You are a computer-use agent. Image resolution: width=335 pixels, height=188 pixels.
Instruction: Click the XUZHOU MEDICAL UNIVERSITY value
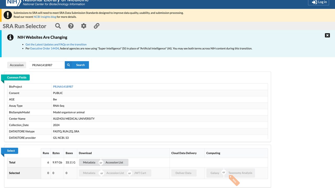tap(74, 119)
